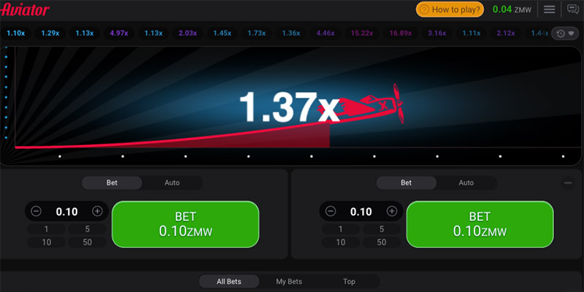The height and width of the screenshot is (292, 584).
Task: Select Bet mode in right panel
Action: tap(406, 182)
